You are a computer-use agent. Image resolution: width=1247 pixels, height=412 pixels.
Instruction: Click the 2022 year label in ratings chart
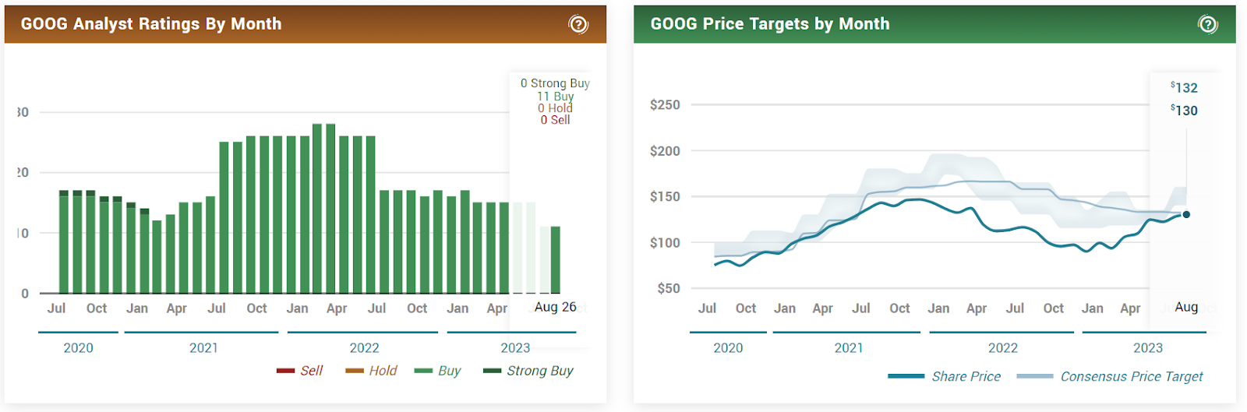point(364,348)
